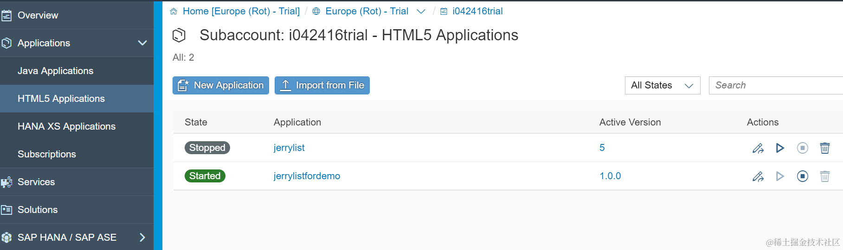
Task: Click the edit icon for jerrylist
Action: point(758,148)
